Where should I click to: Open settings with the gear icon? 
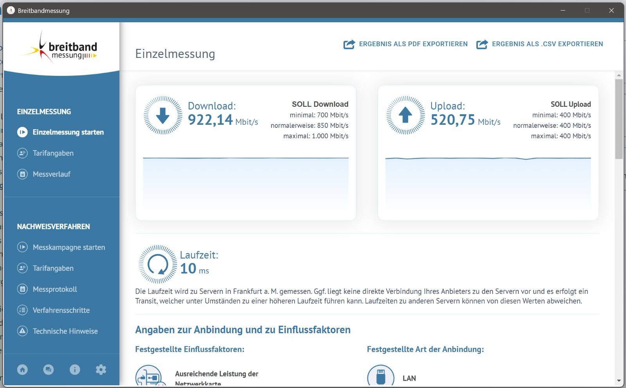point(101,370)
